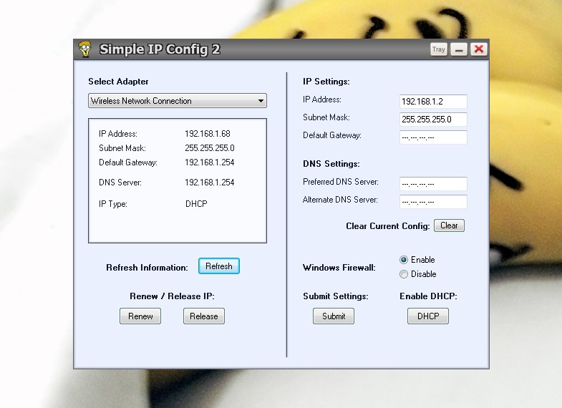Click the Simple IP Config 2 title text
This screenshot has height=408, width=562.
pyautogui.click(x=160, y=49)
